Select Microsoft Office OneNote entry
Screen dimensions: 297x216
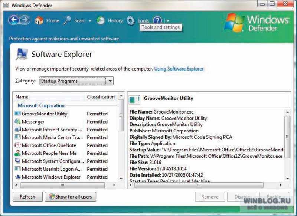pos(49,145)
